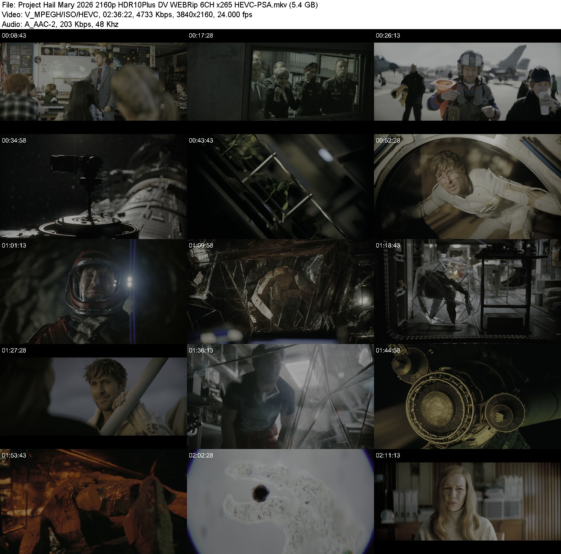This screenshot has height=554, width=561.
Task: Open the frame captured at 01:09:58
Action: pyautogui.click(x=280, y=292)
